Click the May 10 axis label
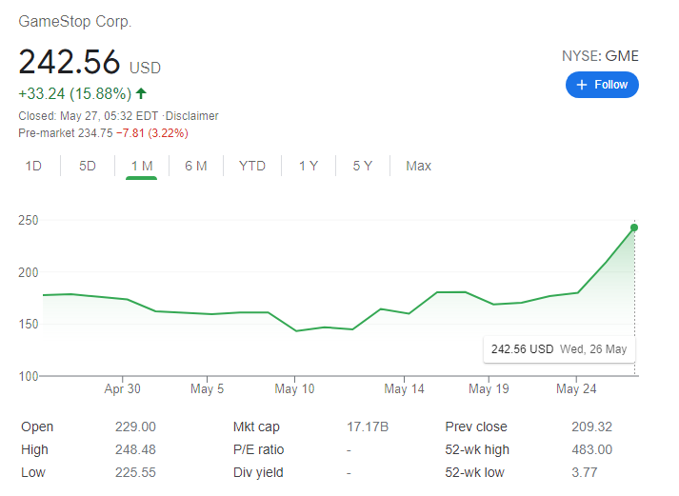Screen dimensions: 679x496 (294, 388)
